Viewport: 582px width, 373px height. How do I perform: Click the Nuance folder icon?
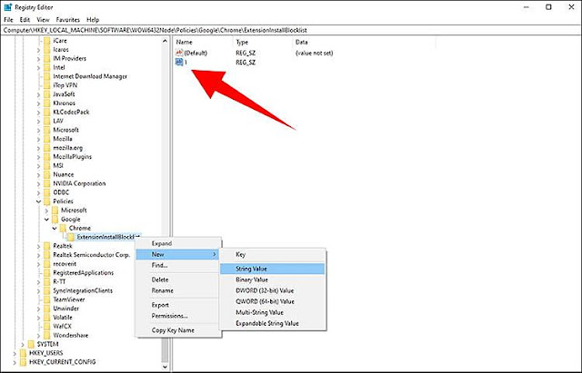(x=46, y=174)
